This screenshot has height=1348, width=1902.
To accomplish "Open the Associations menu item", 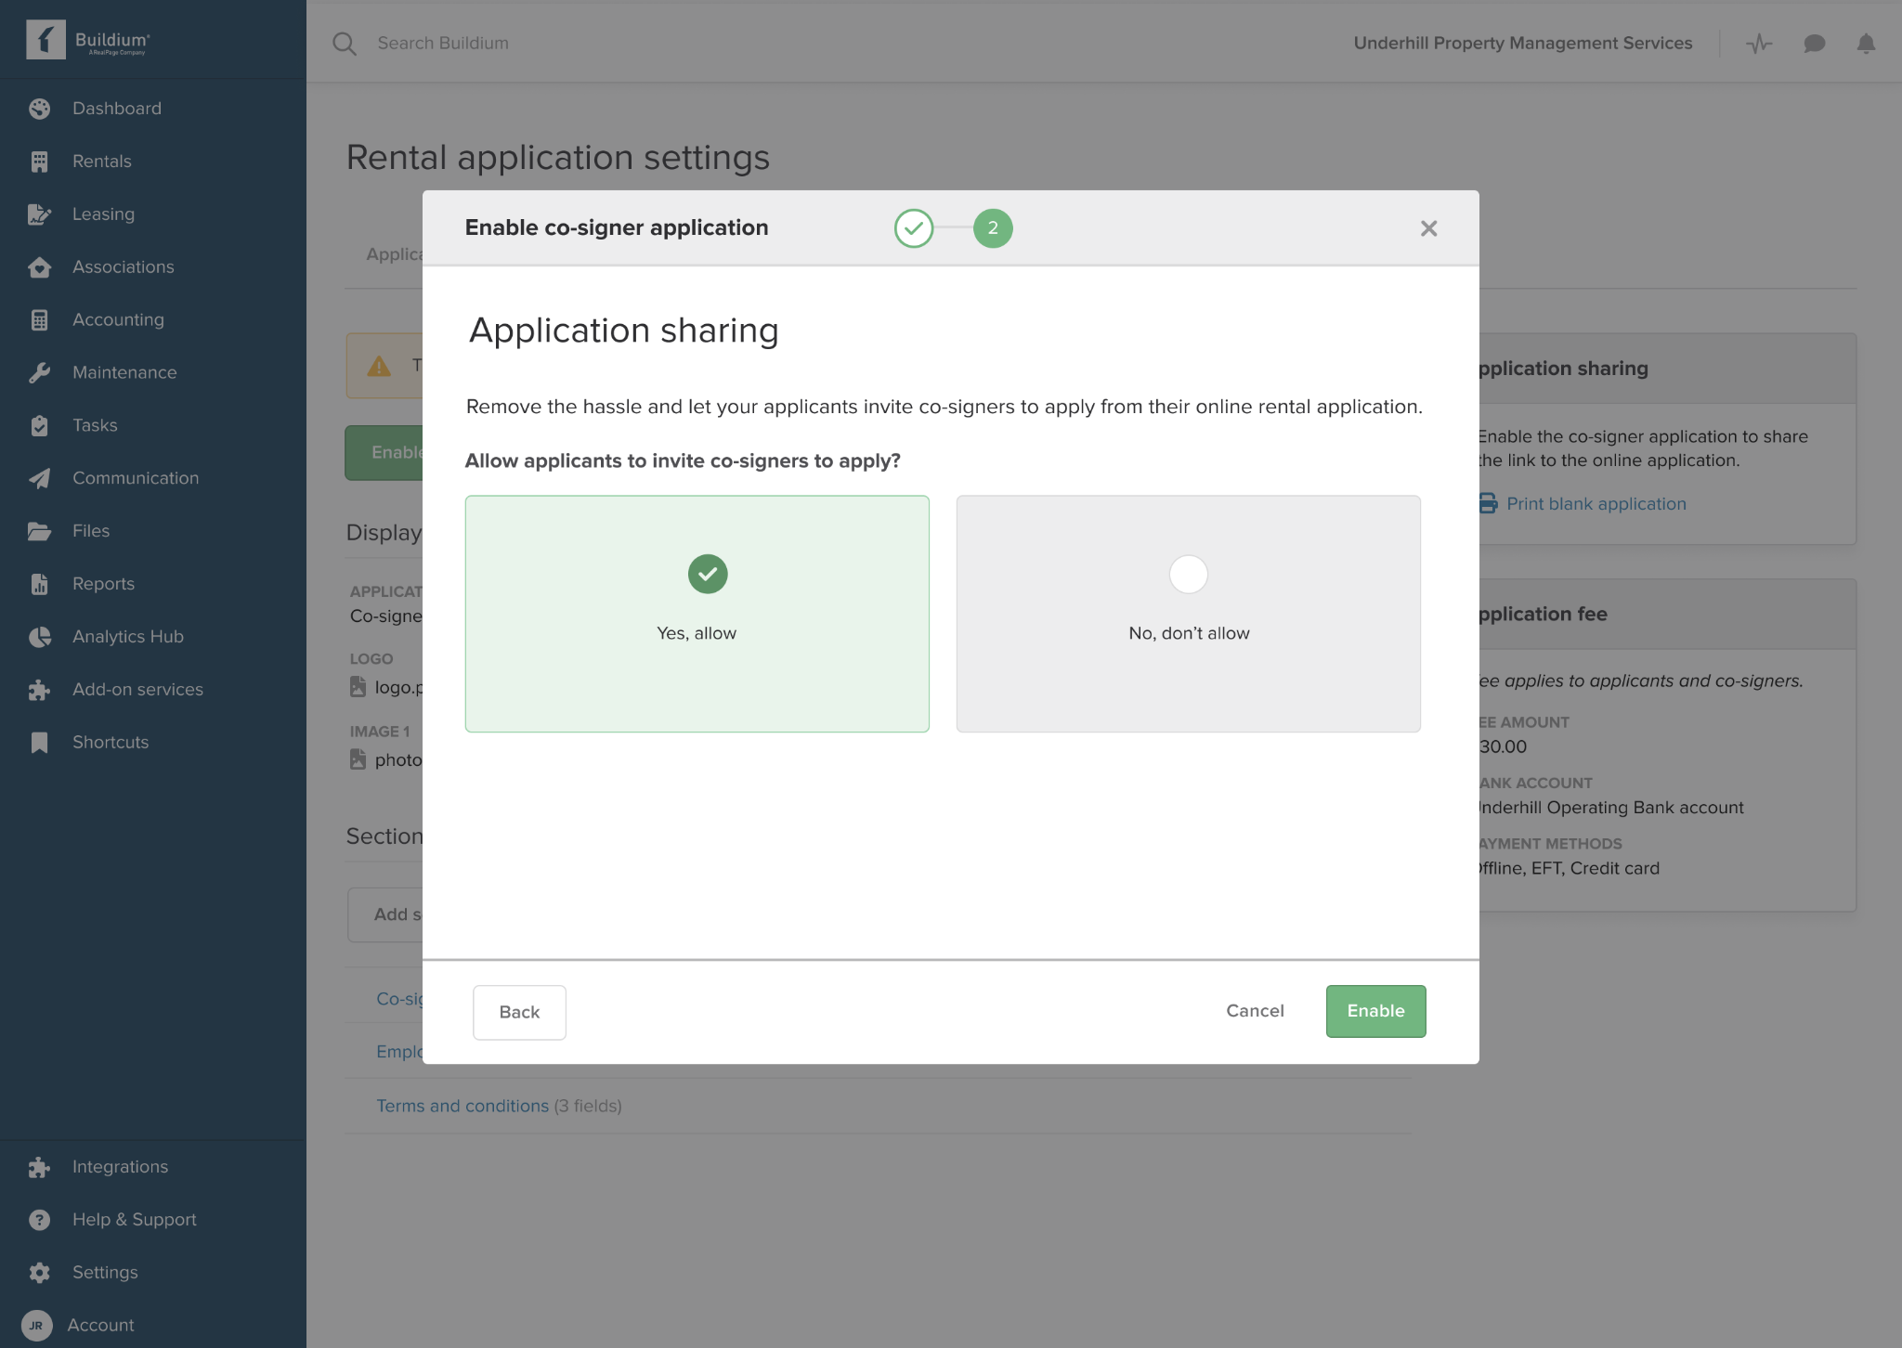I will (x=123, y=266).
